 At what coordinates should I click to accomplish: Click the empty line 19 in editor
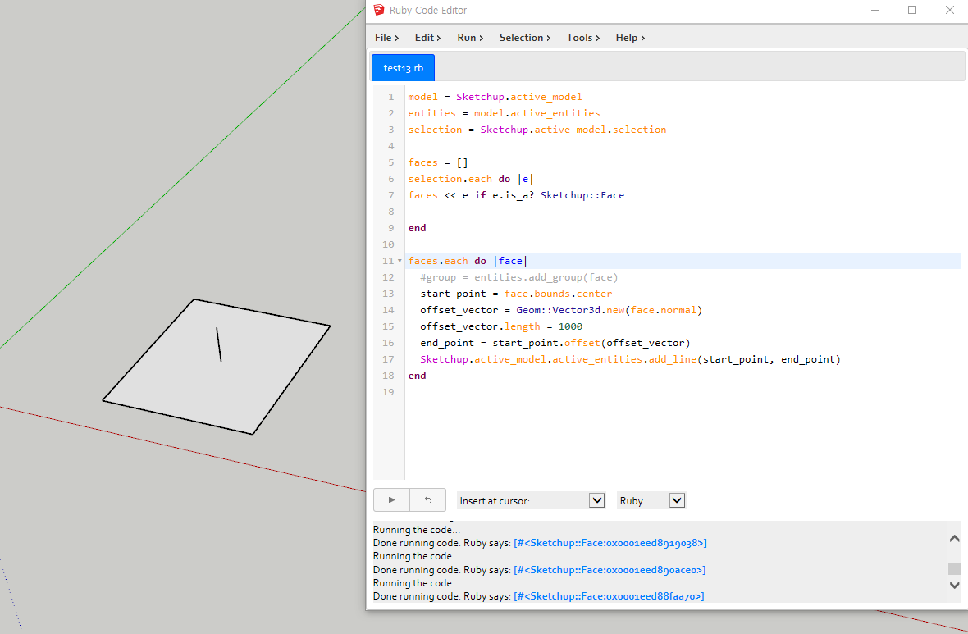point(683,392)
